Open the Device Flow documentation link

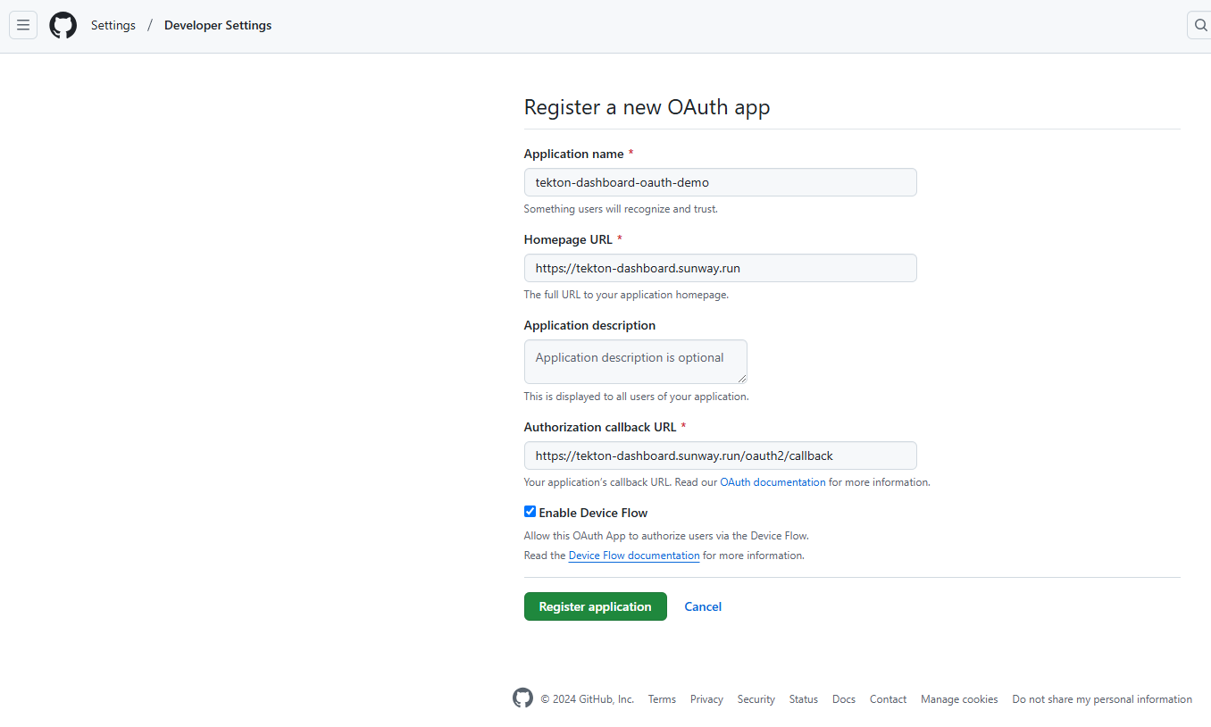pyautogui.click(x=633, y=555)
